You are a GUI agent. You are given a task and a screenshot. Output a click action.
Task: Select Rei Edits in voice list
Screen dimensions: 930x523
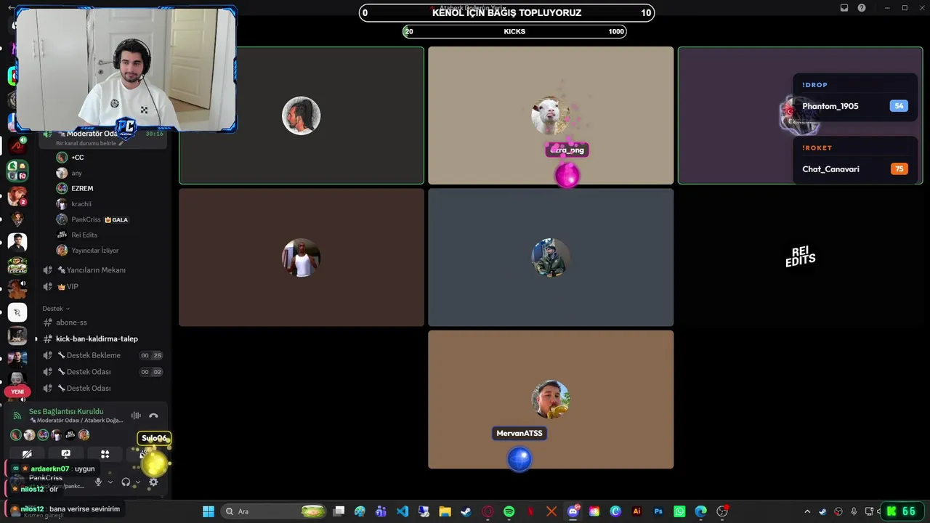coord(109,235)
